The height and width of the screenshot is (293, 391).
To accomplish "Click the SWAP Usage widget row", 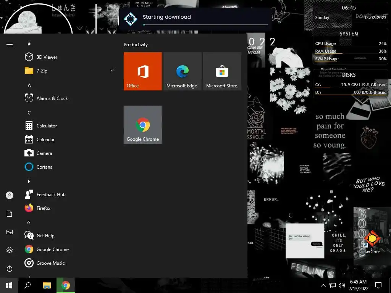I will [x=351, y=59].
